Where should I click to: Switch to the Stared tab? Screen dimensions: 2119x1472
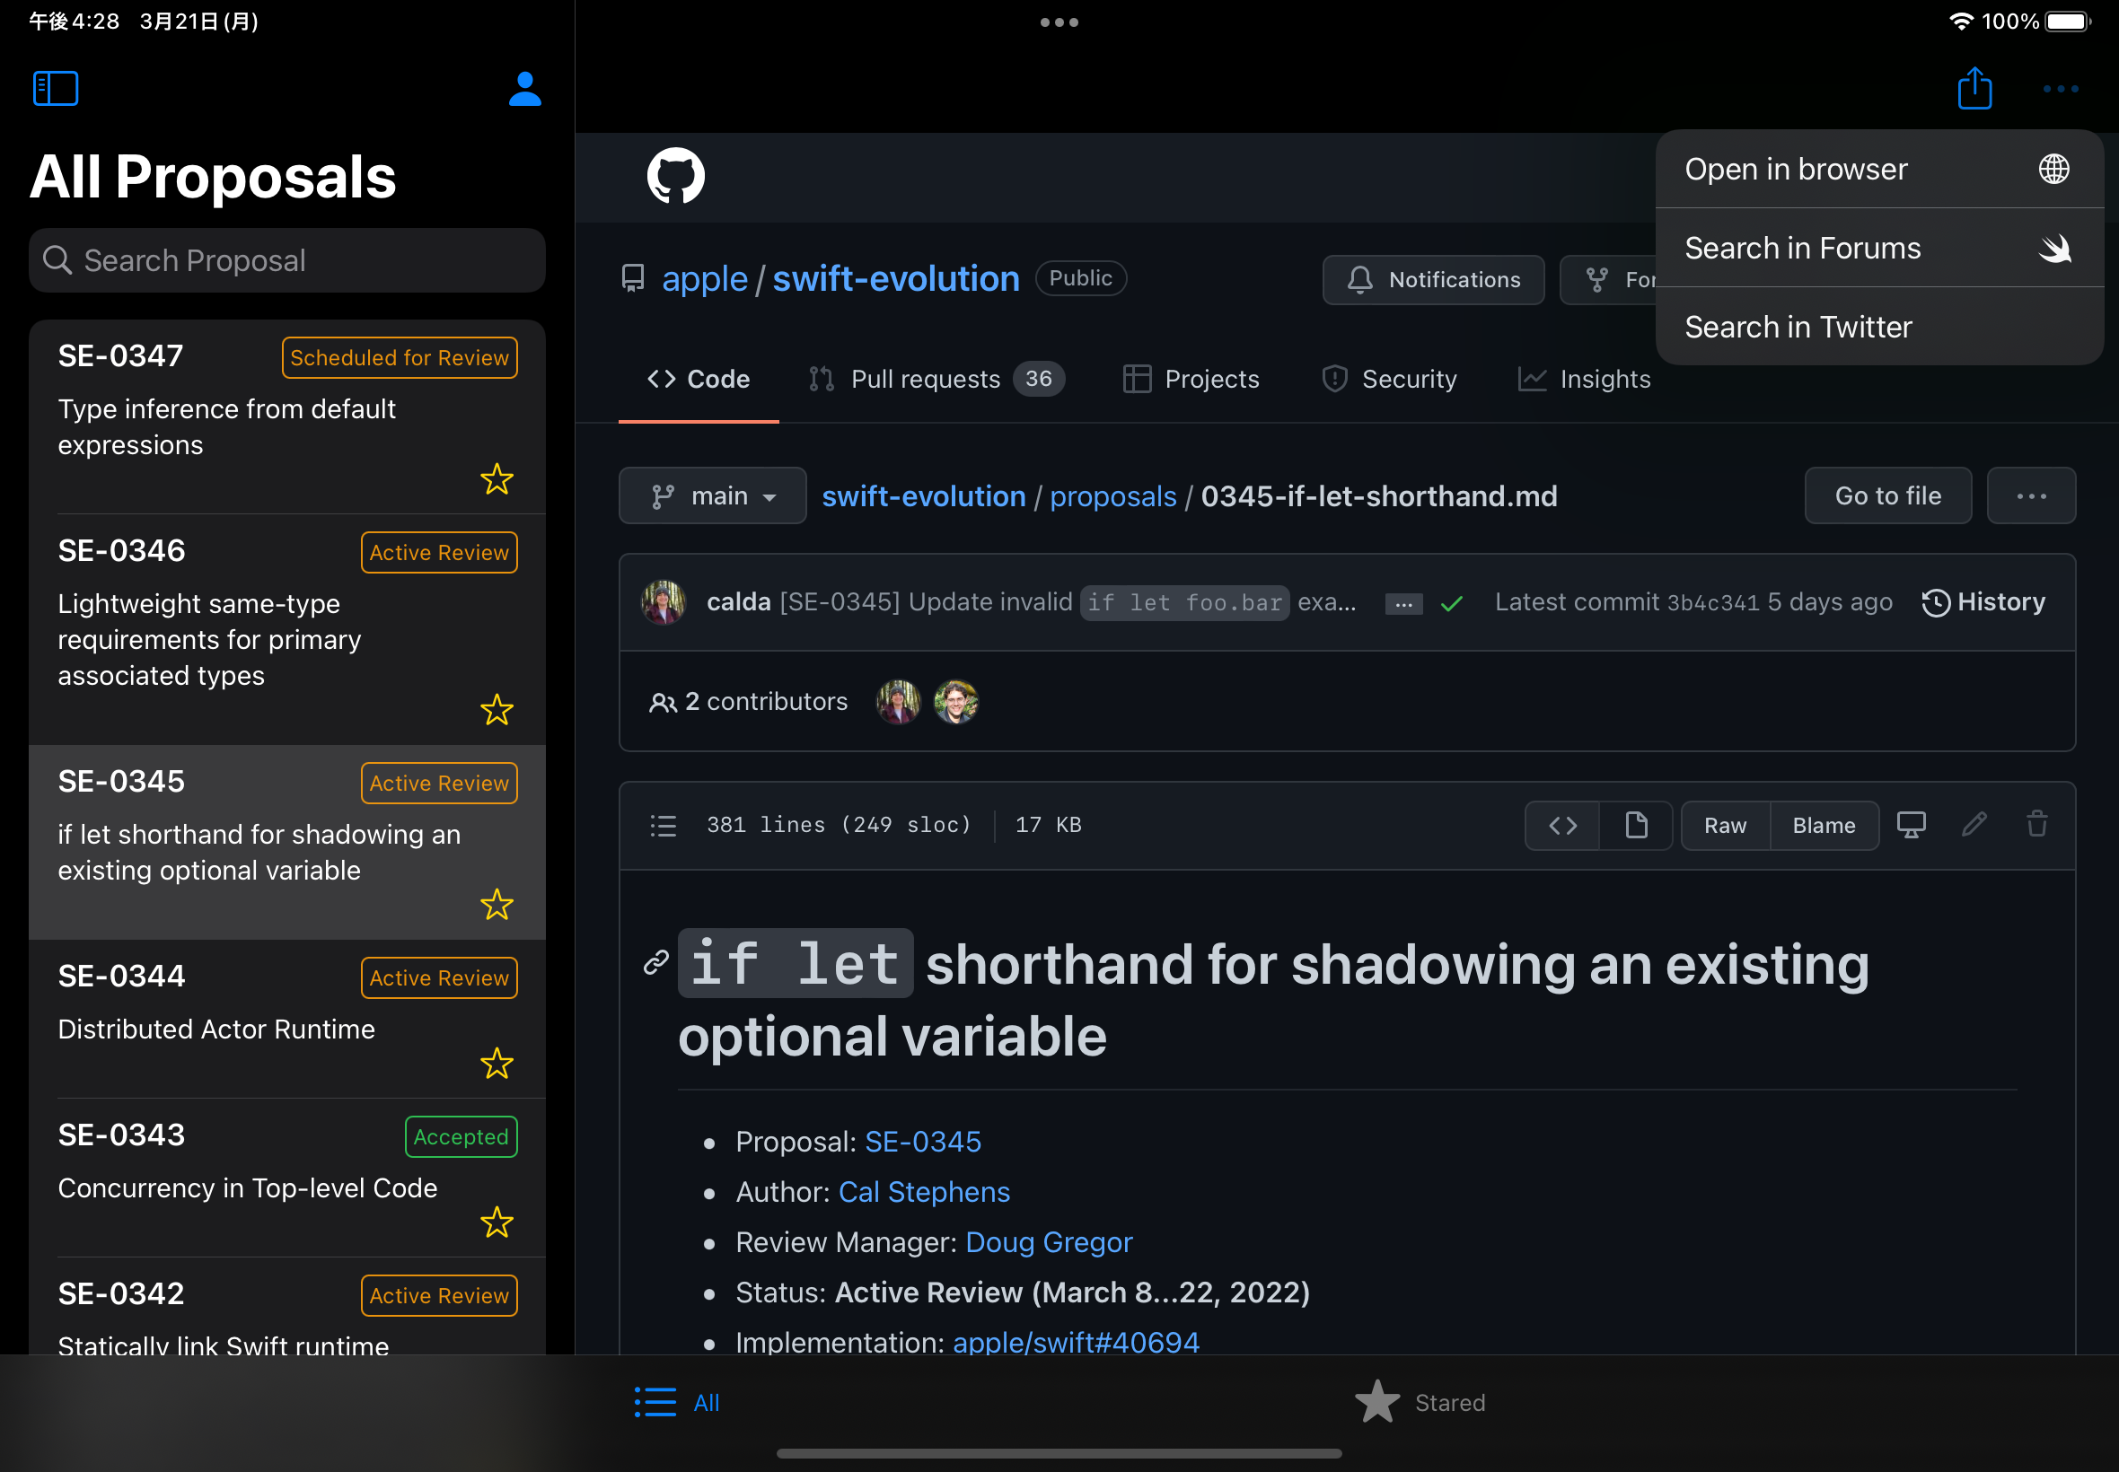[1420, 1402]
